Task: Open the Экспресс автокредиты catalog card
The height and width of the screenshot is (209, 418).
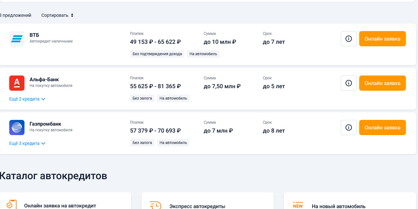Action: [x=207, y=201]
